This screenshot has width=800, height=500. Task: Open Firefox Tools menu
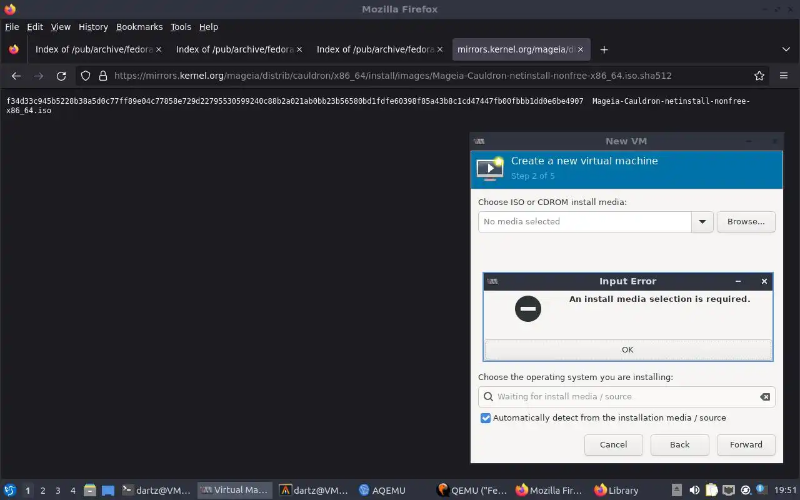(x=181, y=27)
